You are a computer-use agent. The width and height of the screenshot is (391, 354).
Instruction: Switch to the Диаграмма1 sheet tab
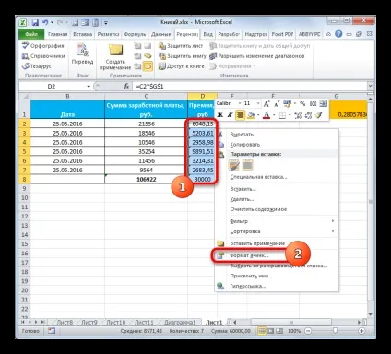click(180, 322)
